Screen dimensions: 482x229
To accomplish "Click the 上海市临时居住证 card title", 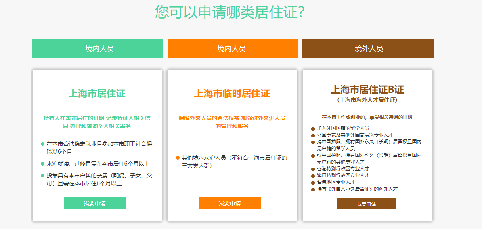I will (x=232, y=94).
